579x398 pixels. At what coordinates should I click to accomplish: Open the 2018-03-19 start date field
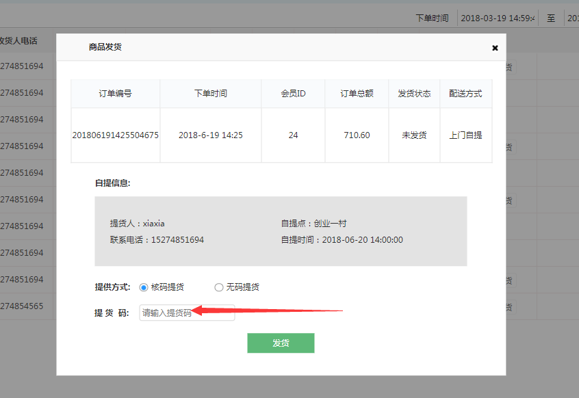[x=498, y=18]
